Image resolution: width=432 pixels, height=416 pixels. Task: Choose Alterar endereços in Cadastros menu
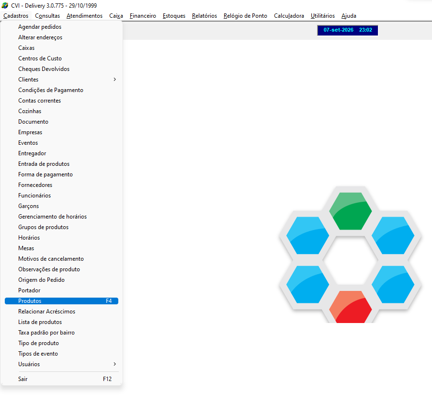61,37
